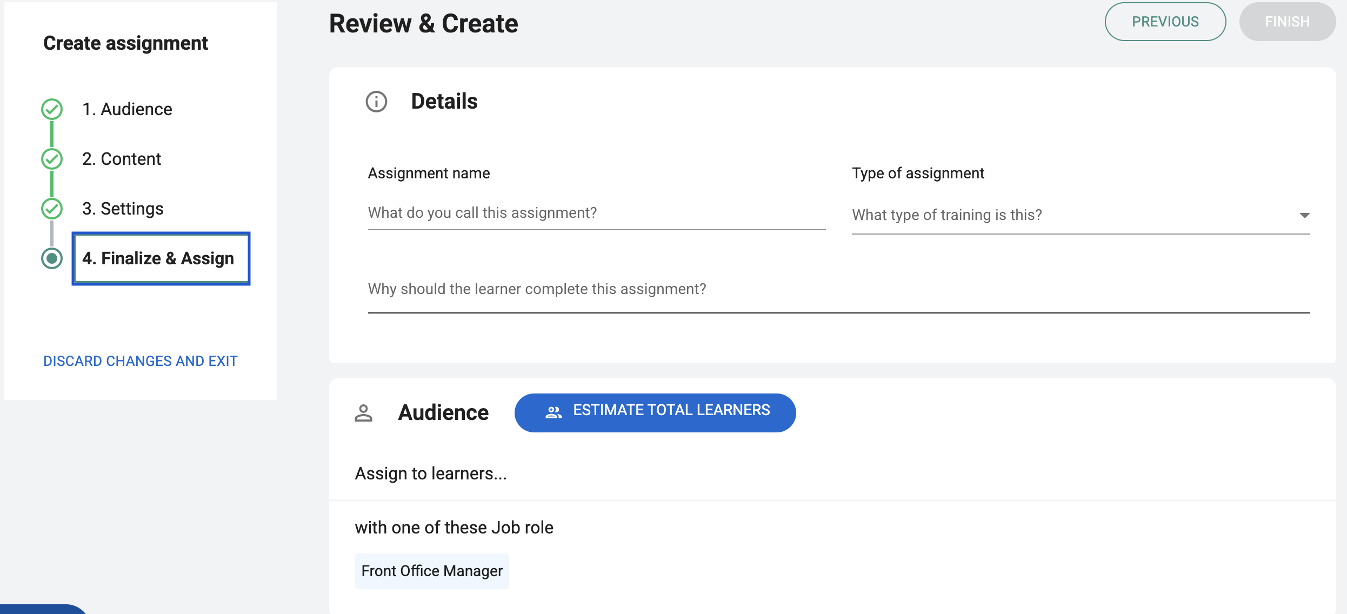Click the FINISH button
The height and width of the screenshot is (614, 1347).
coord(1288,22)
